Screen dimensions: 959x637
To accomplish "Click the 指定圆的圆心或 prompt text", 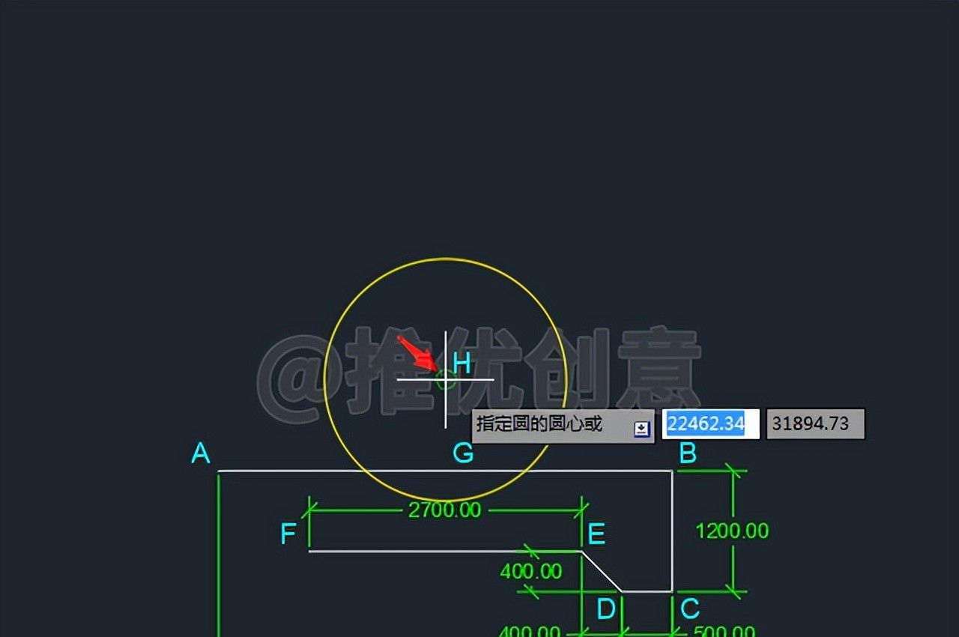I will coord(539,423).
